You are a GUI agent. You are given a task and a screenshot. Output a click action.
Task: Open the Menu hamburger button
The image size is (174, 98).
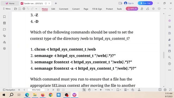[x=7, y=9]
